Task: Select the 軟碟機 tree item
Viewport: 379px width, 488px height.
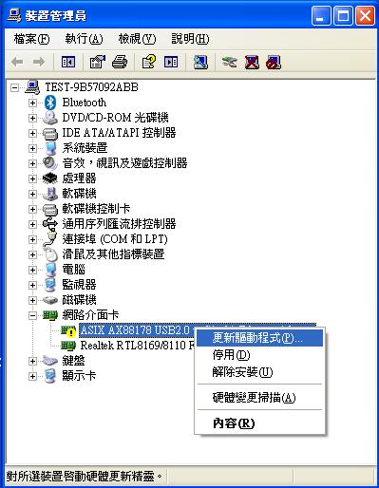Action: tap(79, 194)
